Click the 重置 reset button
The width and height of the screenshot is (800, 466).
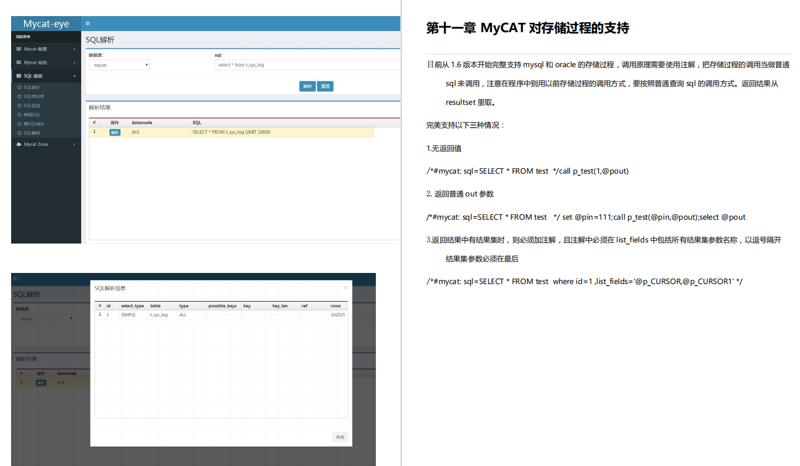[325, 87]
